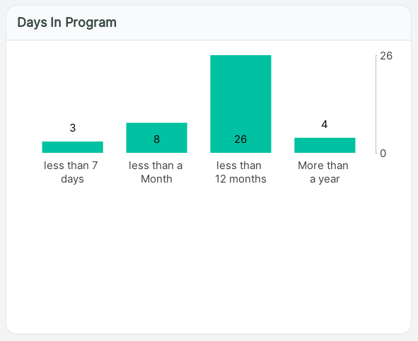Click the 'More than a year' bar

click(x=325, y=145)
